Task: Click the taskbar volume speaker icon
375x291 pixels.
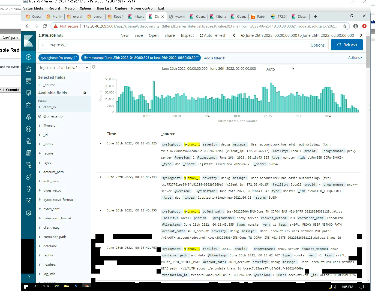Action: coord(335,287)
